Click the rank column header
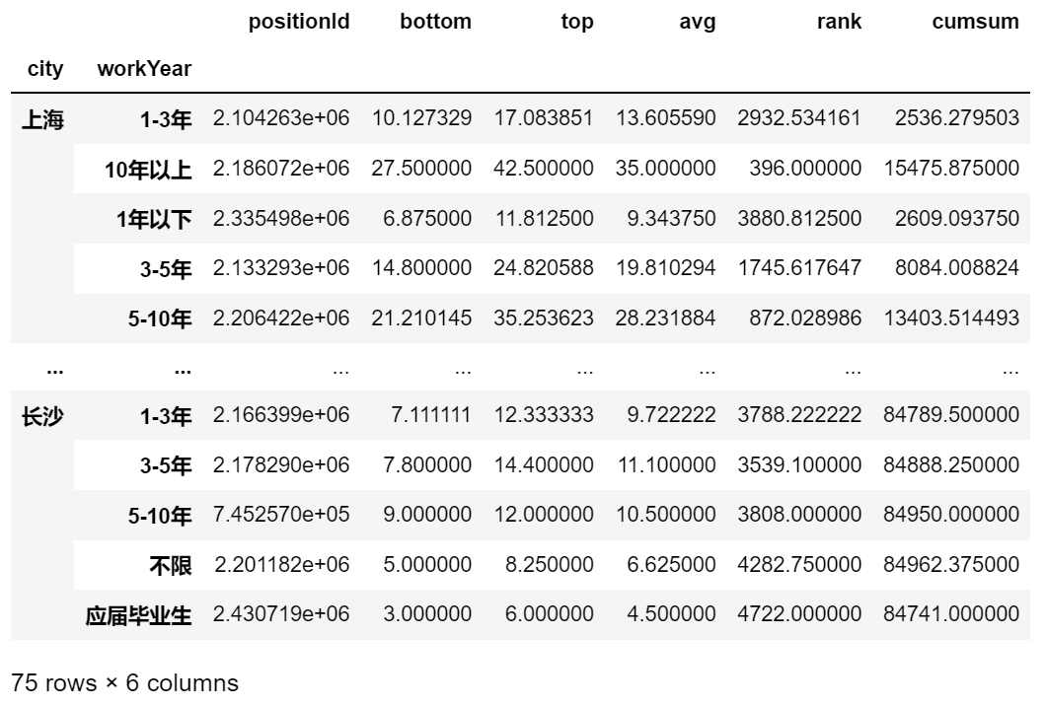This screenshot has height=707, width=1046. [839, 22]
